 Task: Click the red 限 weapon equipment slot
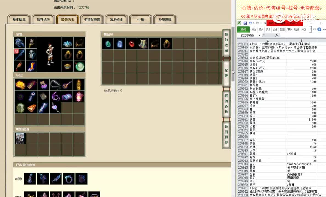[19, 54]
